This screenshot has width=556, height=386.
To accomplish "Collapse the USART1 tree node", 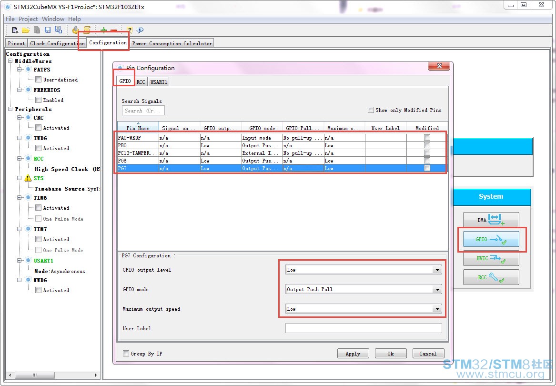I will 20,261.
